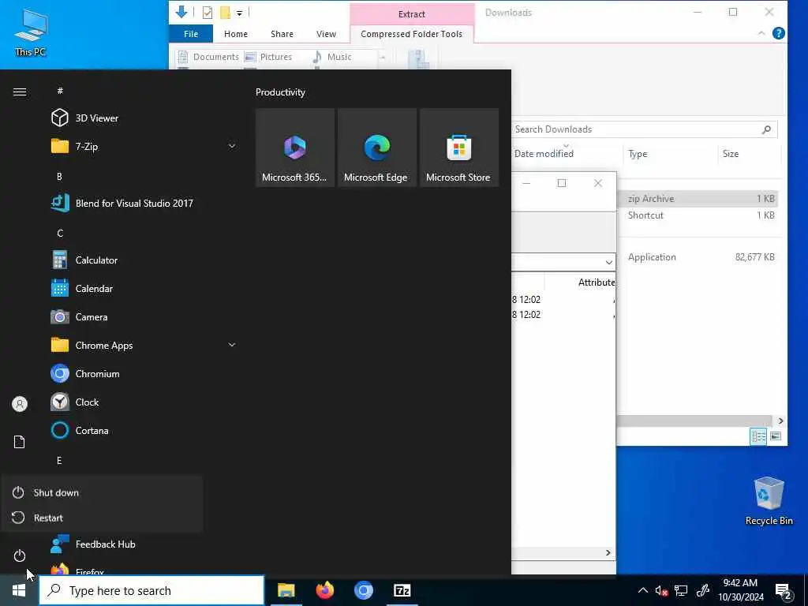Open the Chrome Apps folder icon

coord(60,345)
